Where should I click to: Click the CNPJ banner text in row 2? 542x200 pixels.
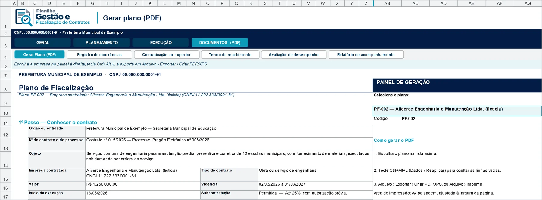(x=68, y=32)
